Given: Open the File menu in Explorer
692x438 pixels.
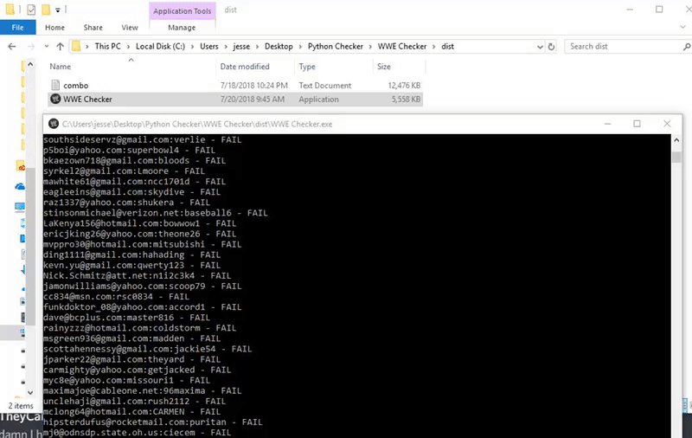Looking at the screenshot, I should coord(17,28).
